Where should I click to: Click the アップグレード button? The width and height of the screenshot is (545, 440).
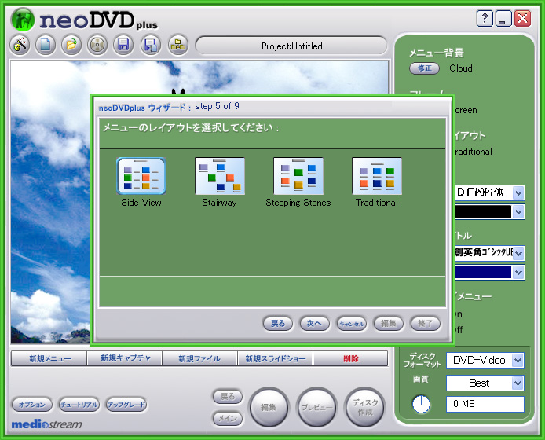tap(126, 405)
